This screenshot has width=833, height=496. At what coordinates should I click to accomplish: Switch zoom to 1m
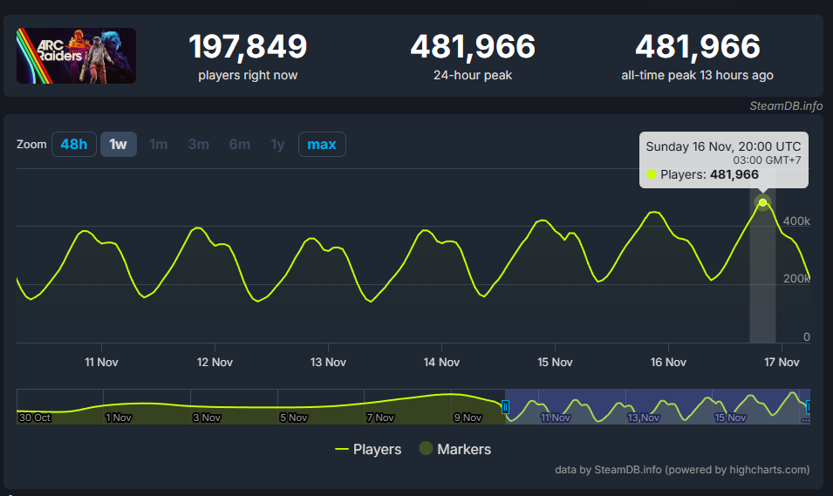click(x=158, y=144)
